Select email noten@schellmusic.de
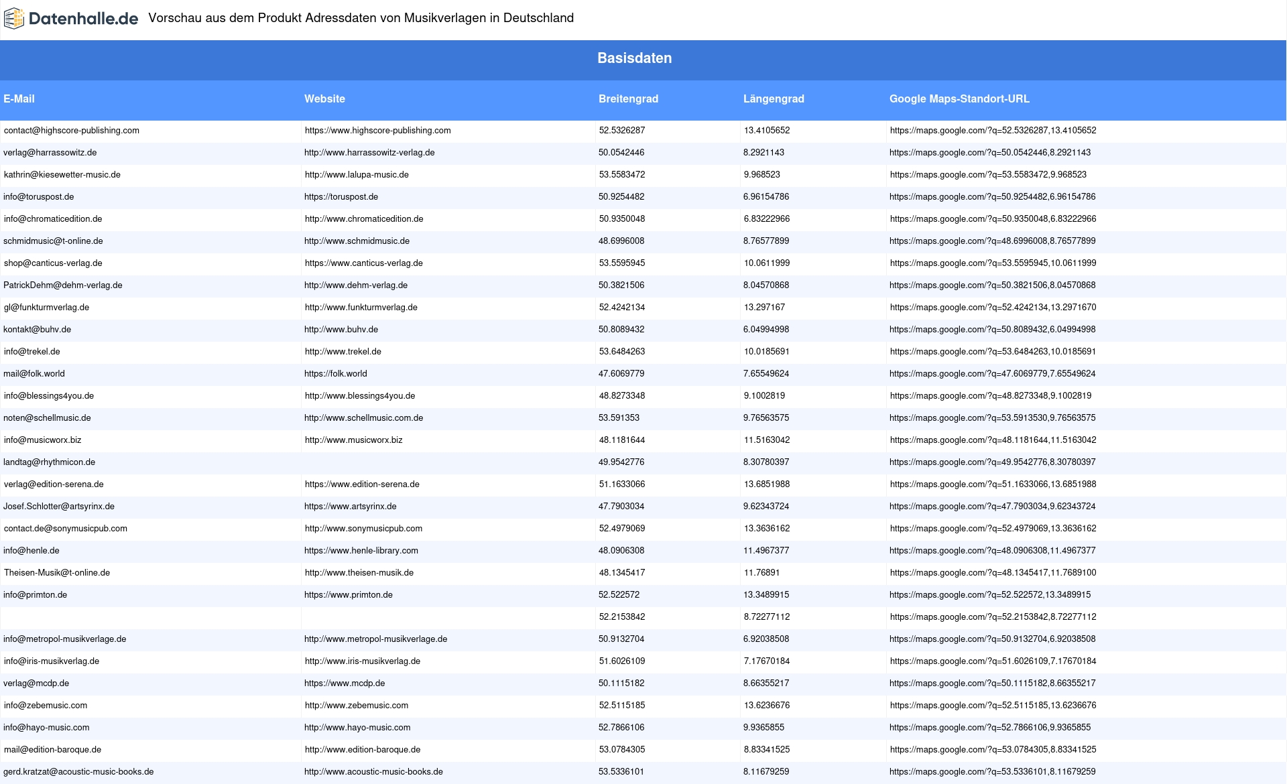Viewport: 1287px width, 784px height. (x=47, y=418)
